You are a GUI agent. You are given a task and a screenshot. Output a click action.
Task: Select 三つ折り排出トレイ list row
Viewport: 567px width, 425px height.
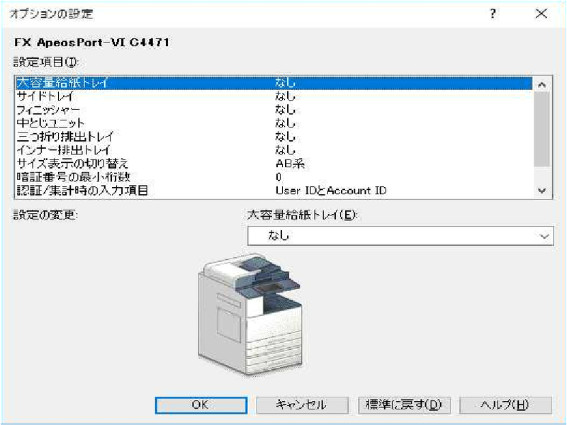[274, 137]
